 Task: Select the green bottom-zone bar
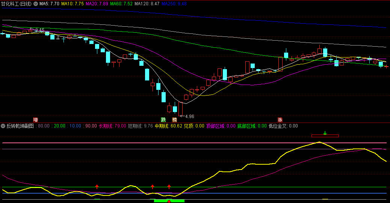click(x=169, y=200)
